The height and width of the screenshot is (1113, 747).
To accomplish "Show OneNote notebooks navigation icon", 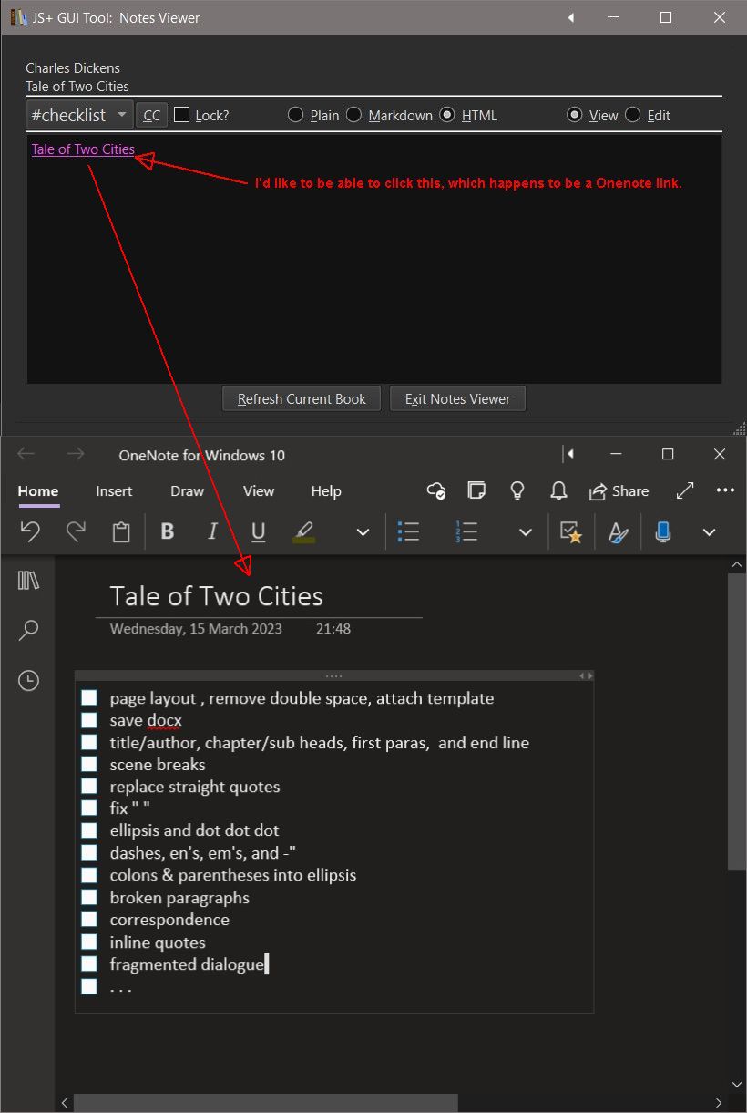I will coord(29,581).
